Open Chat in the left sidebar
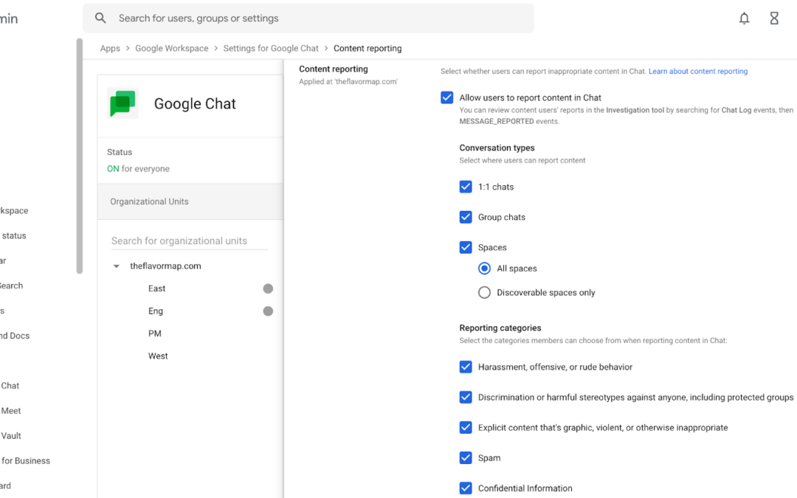Image resolution: width=797 pixels, height=498 pixels. pyautogui.click(x=10, y=386)
